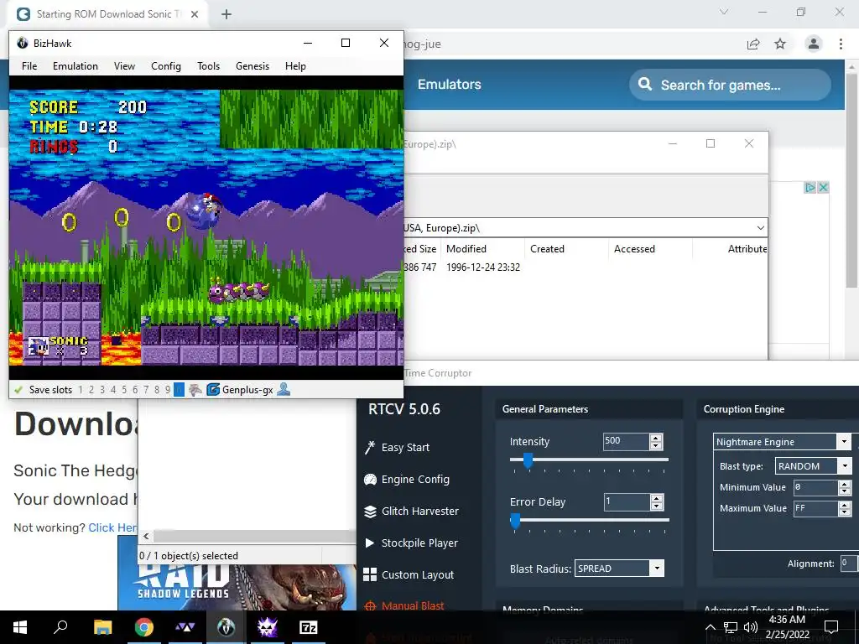Click the search magnifier icon on website
This screenshot has height=644, width=859.
(x=645, y=85)
